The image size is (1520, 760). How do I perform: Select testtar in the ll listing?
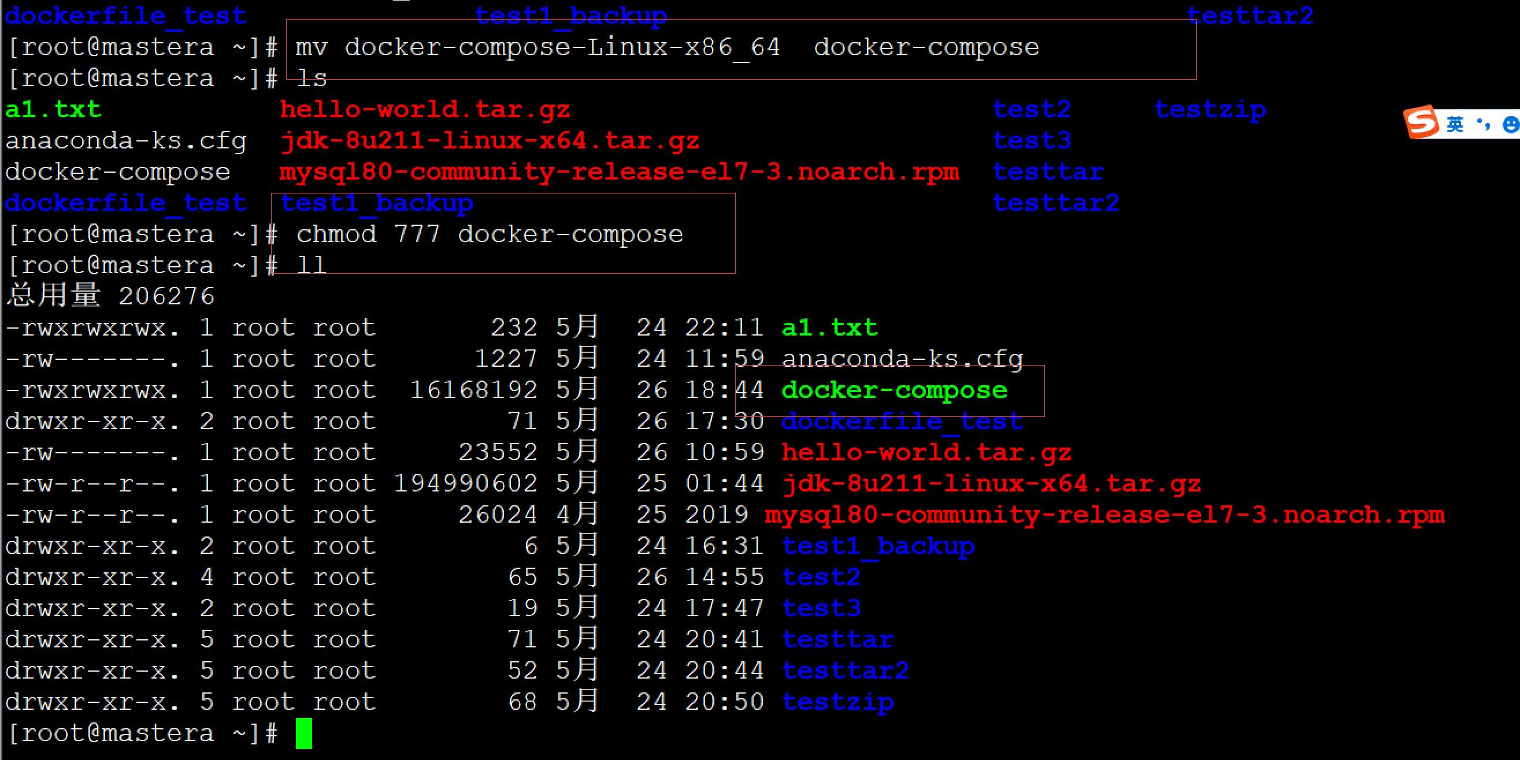[x=838, y=640]
